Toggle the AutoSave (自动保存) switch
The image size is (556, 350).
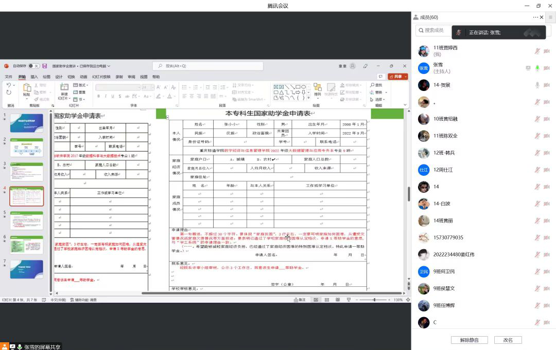click(33, 66)
